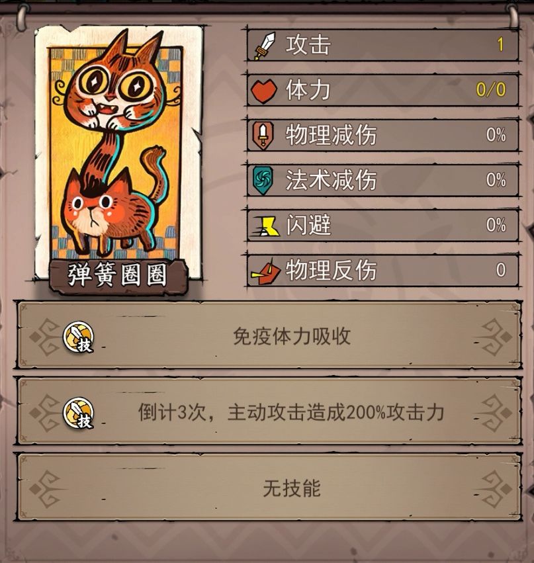534x563 pixels.
Task: Click the teal swirl 法术减伤 icon
Action: tap(263, 181)
